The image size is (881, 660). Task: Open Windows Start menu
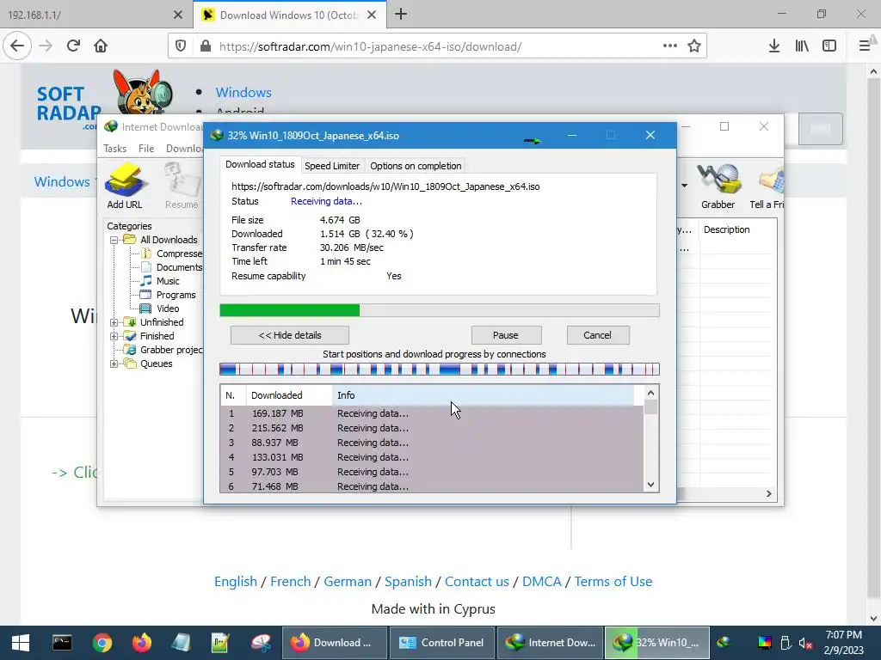click(21, 643)
